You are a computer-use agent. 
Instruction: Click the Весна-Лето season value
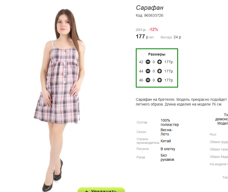[166, 132]
